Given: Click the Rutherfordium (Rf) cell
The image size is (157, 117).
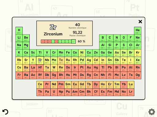Looking at the screenshot, I should click(x=40, y=76).
